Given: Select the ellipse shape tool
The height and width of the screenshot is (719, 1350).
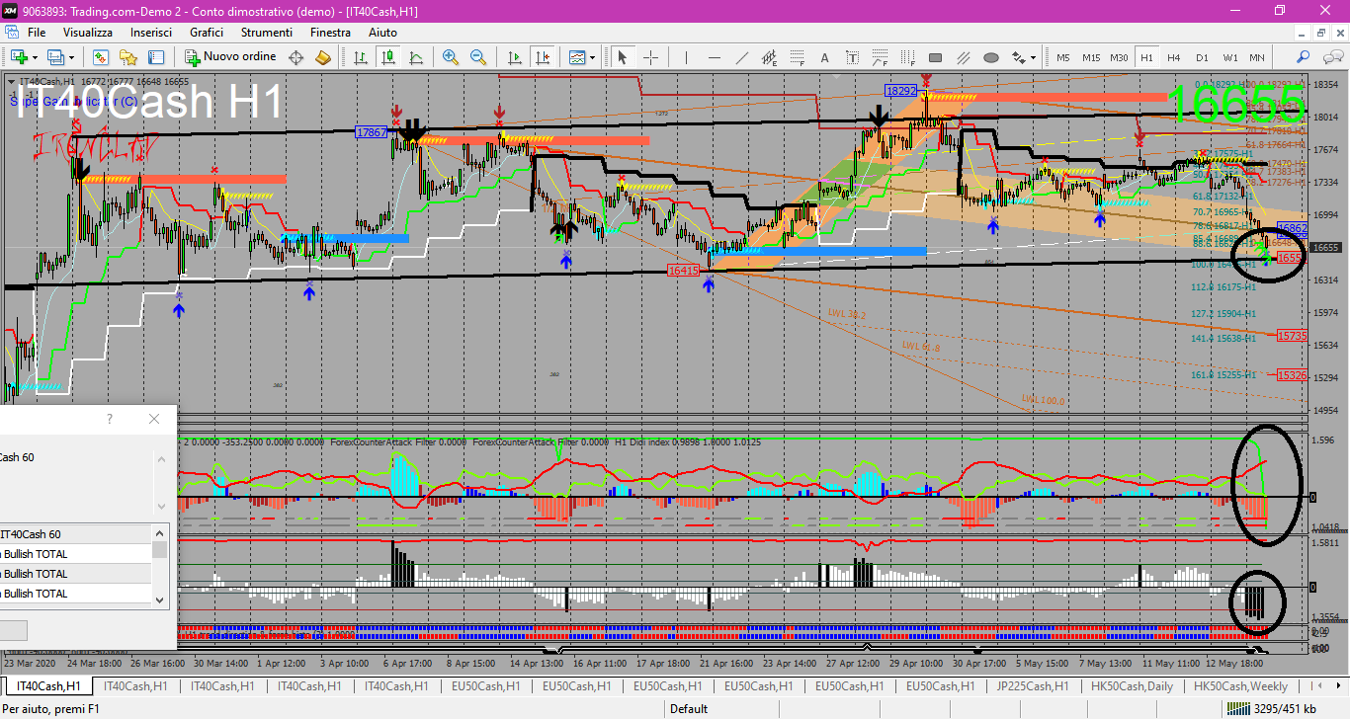Looking at the screenshot, I should click(x=991, y=57).
